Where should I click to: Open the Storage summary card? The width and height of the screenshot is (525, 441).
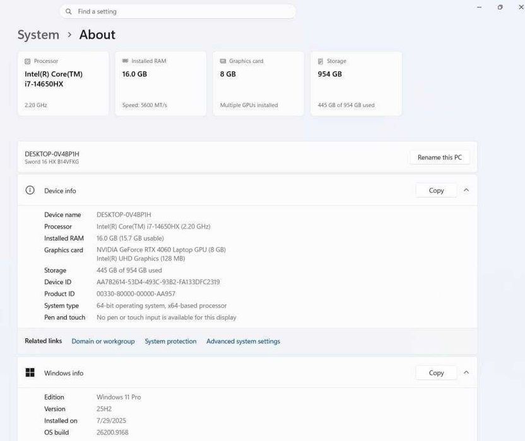[356, 84]
